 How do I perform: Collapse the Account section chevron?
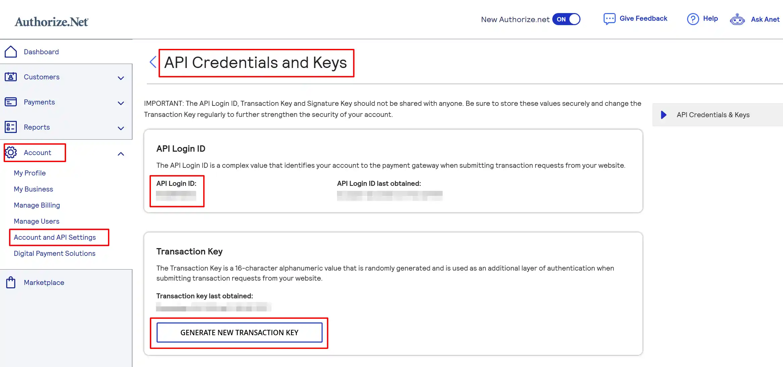[121, 154]
